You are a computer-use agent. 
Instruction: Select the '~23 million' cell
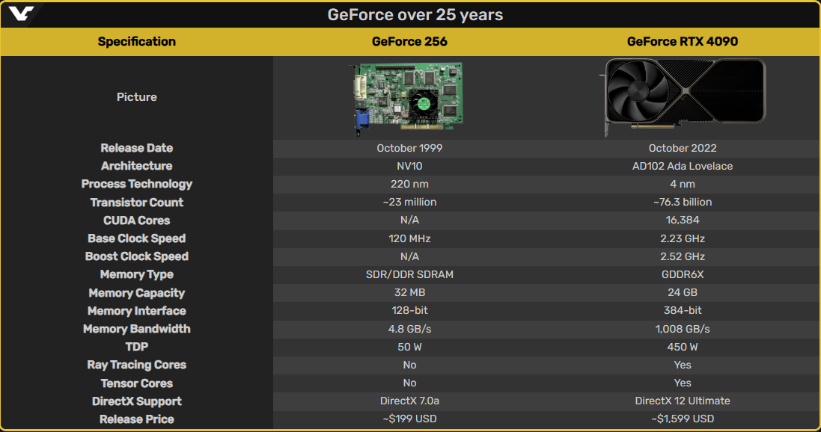tap(409, 203)
